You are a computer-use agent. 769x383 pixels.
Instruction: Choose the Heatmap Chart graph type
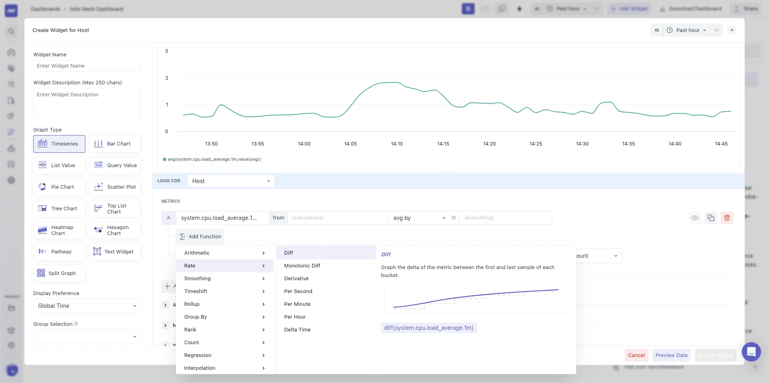(59, 230)
